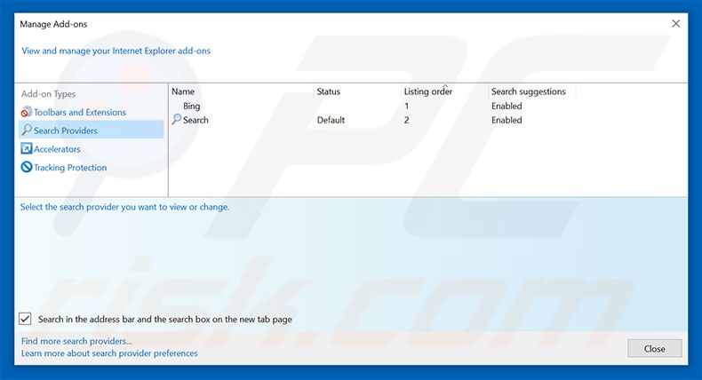Untick Search in the address bar checkbox
The width and height of the screenshot is (702, 380).
[25, 319]
